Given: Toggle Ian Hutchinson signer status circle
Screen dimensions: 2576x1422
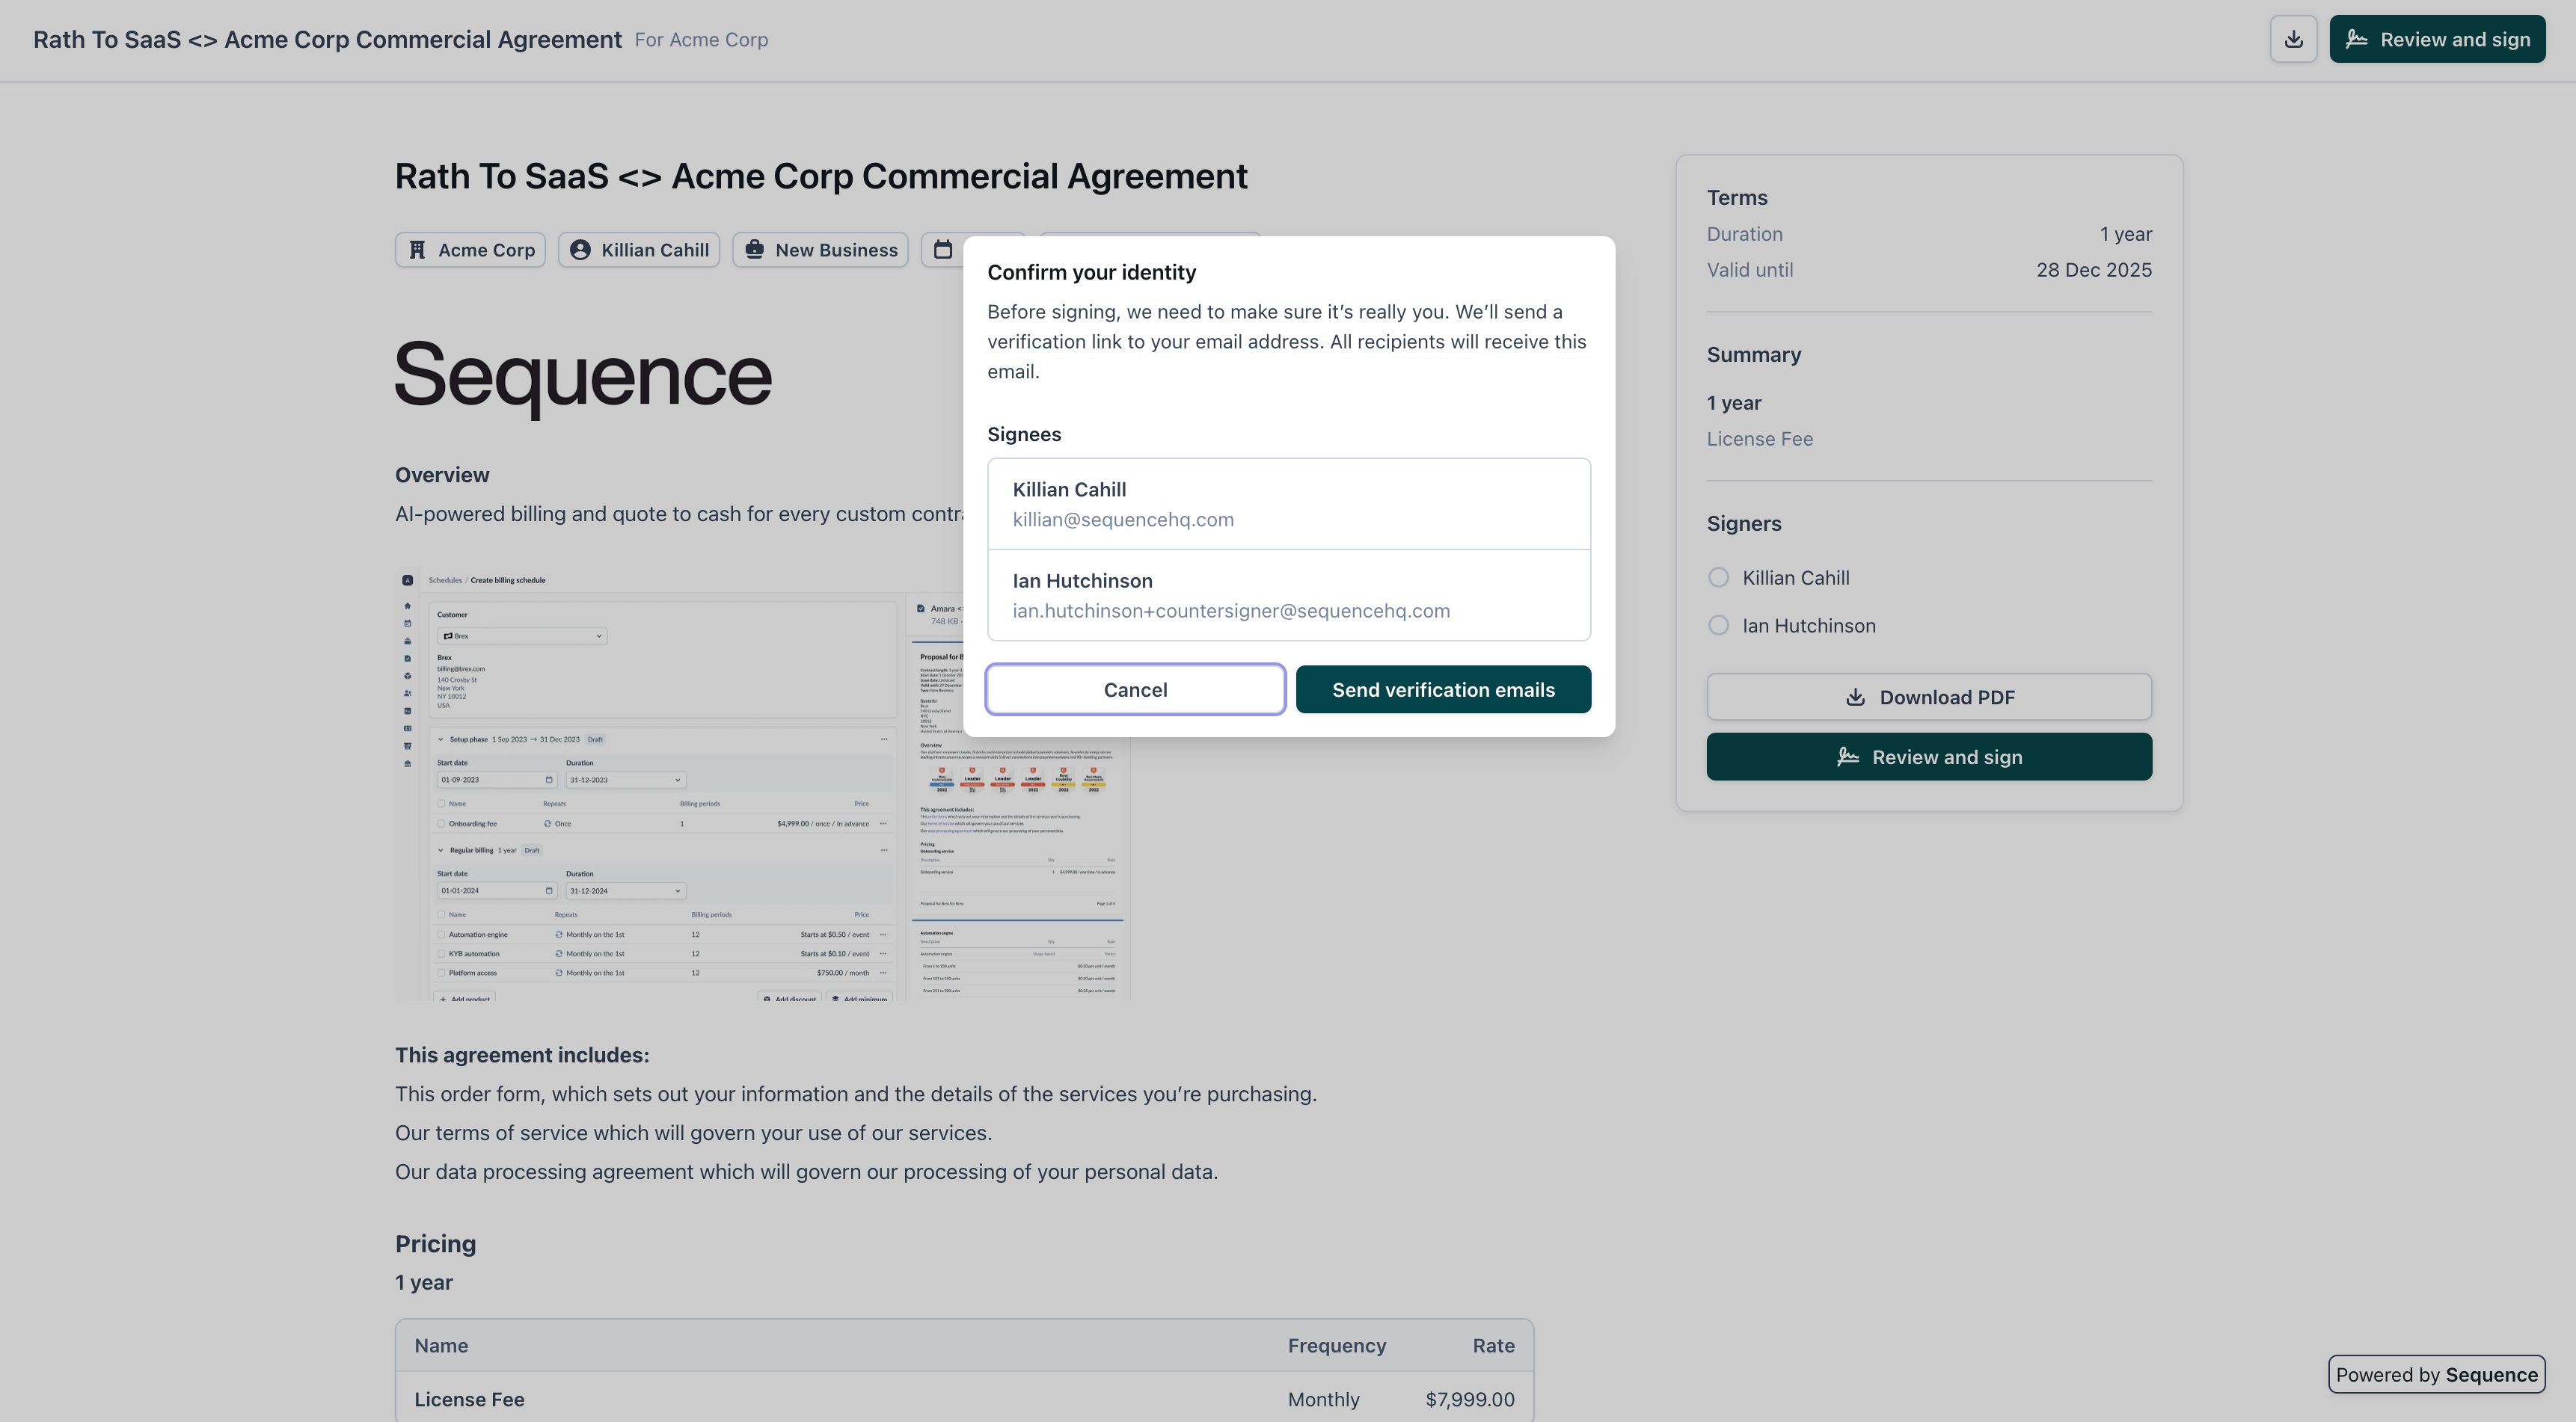Looking at the screenshot, I should pos(1718,626).
